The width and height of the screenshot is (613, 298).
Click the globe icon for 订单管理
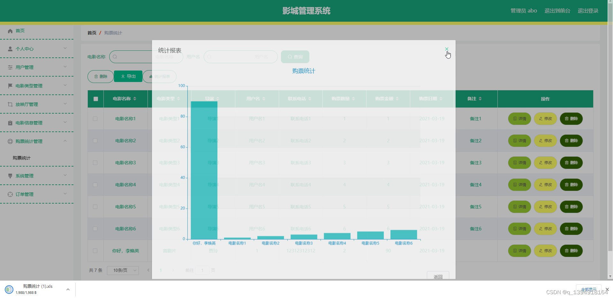click(x=10, y=194)
